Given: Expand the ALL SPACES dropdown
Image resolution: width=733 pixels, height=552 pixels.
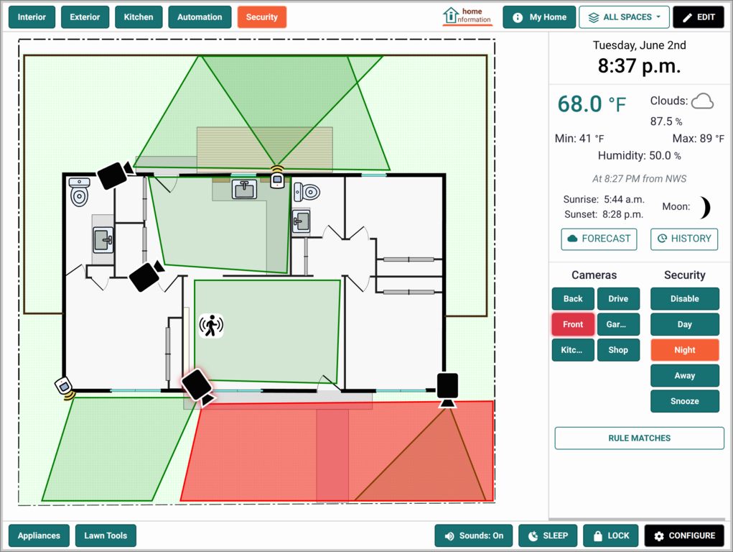Looking at the screenshot, I should pyautogui.click(x=624, y=17).
